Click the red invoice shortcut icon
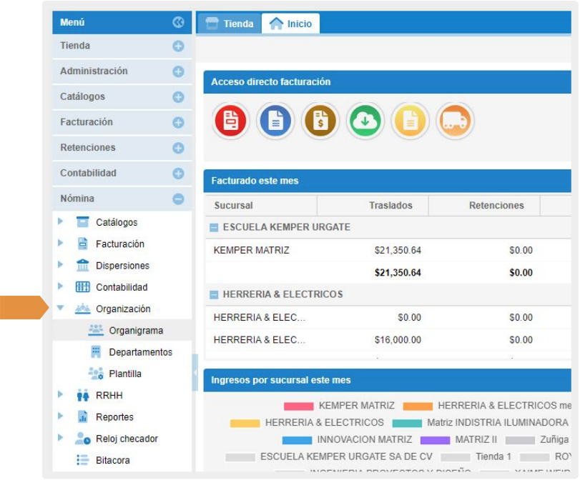This screenshot has height=480, width=580. pos(230,121)
